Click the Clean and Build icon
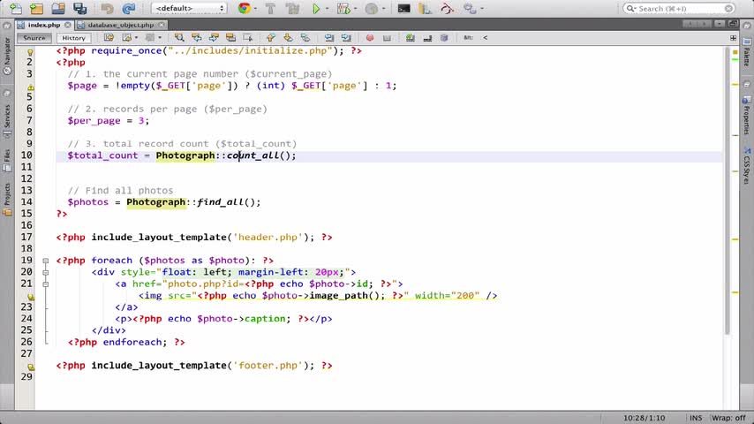This screenshot has height=424, width=754. tap(292, 8)
